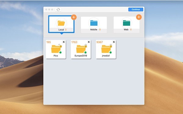Select the jmedia1 folder label
The image size is (183, 114).
pyautogui.click(x=106, y=56)
